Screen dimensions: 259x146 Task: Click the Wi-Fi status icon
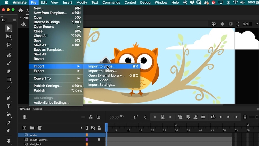coord(235,3)
